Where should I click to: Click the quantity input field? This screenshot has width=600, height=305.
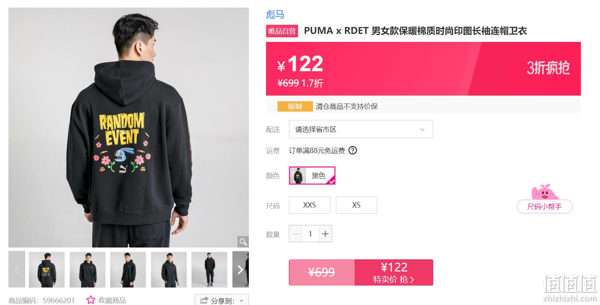tap(310, 234)
